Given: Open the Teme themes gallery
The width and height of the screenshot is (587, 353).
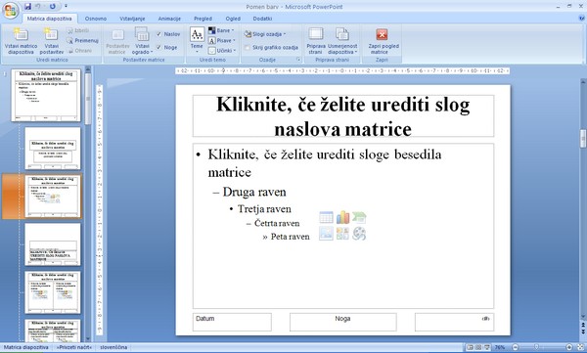Looking at the screenshot, I should (197, 40).
